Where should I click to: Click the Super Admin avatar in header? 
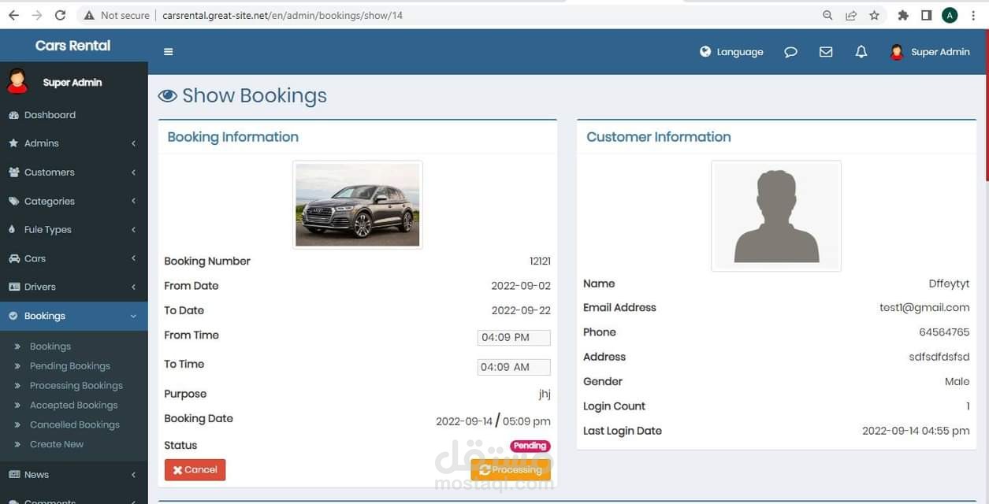[x=897, y=52]
